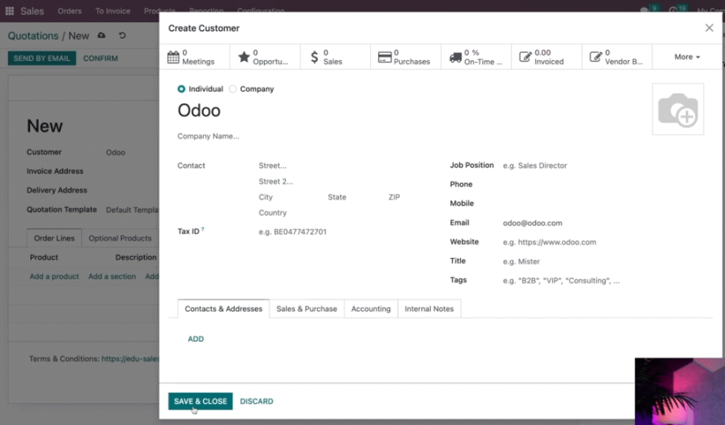Switch to the Accounting tab

tap(371, 308)
